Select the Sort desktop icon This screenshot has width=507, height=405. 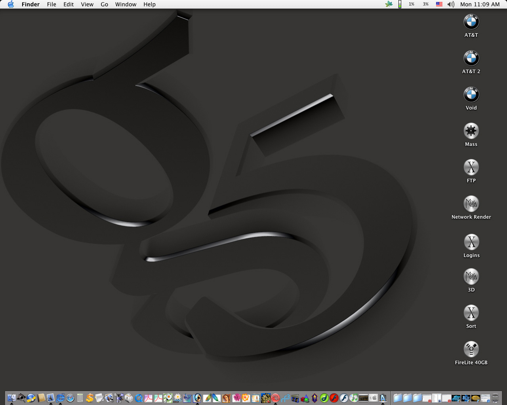471,313
